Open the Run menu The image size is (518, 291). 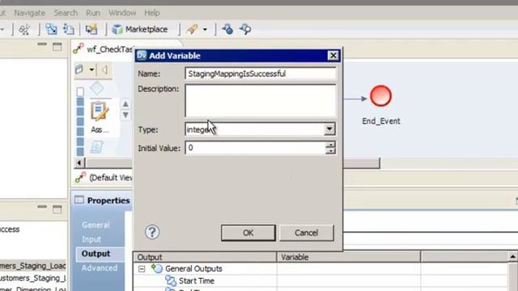[x=93, y=13]
